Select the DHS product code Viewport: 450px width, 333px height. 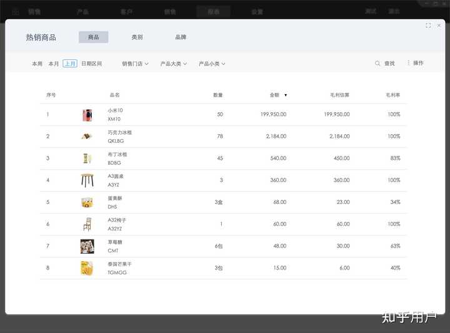point(112,207)
